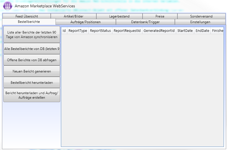Click Neuen Bericht generieren

(x=32, y=71)
